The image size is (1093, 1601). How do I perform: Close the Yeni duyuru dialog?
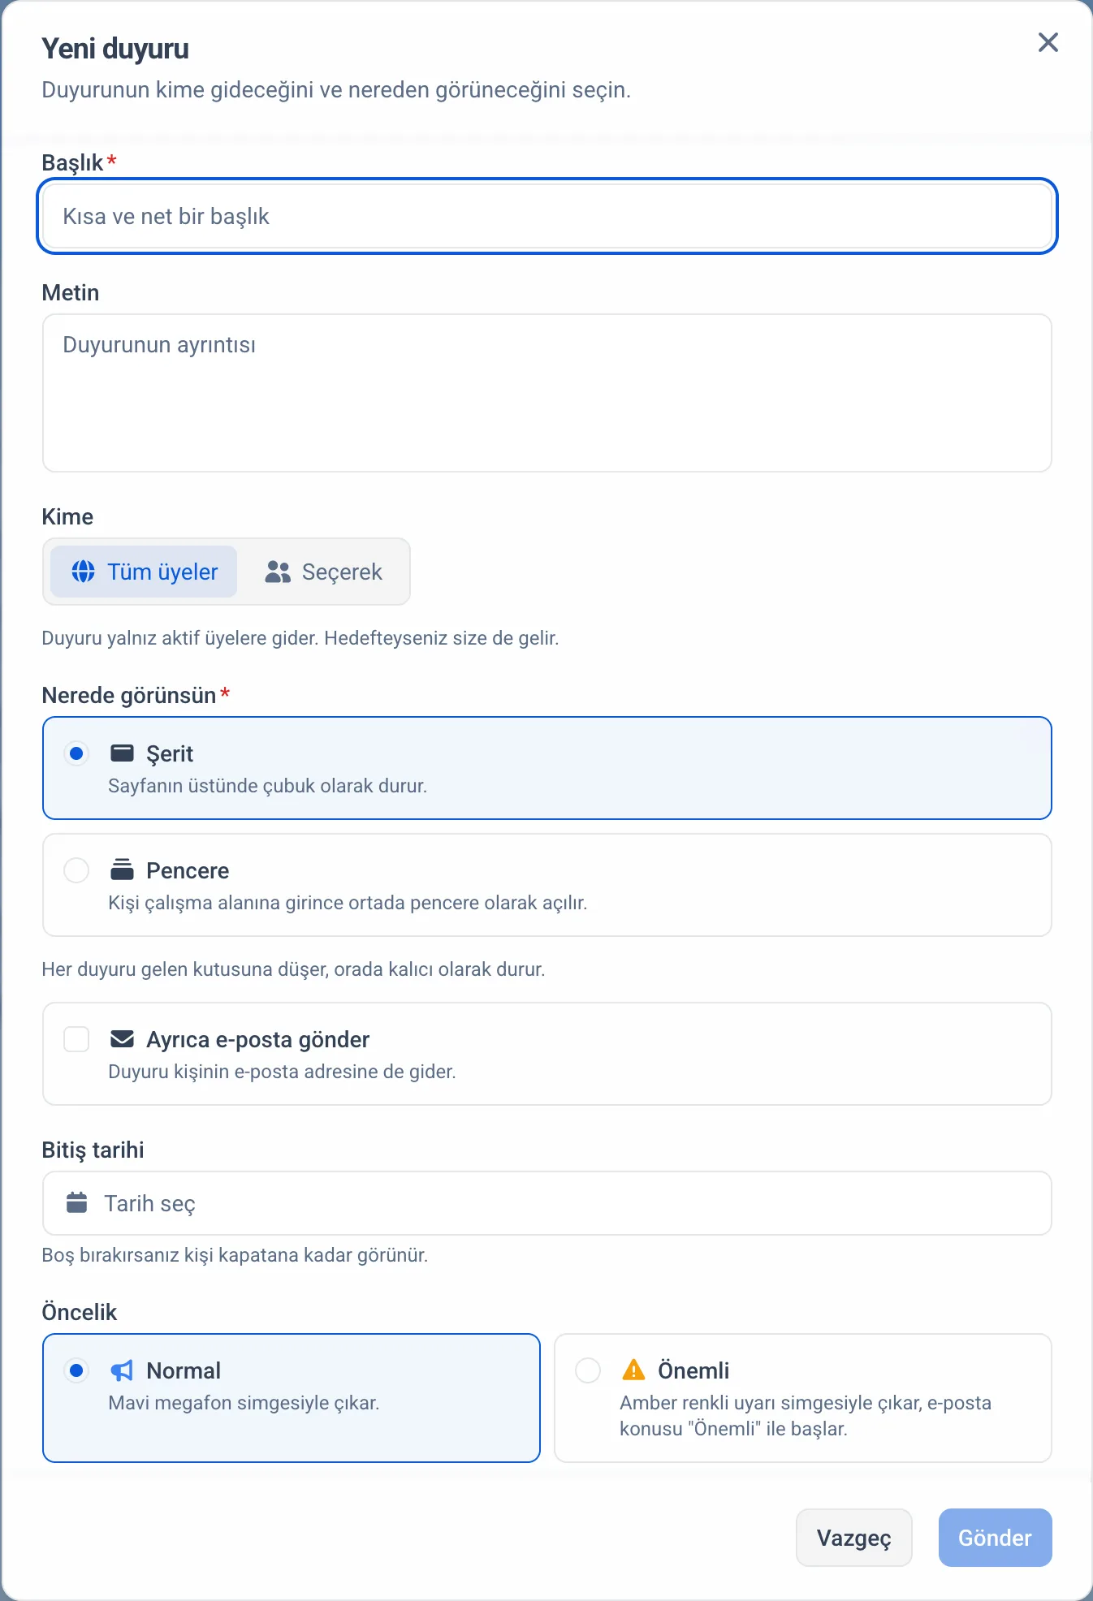(1048, 42)
